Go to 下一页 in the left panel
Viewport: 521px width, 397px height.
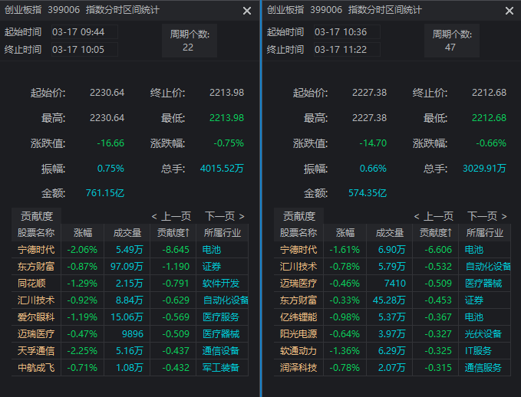pyautogui.click(x=225, y=216)
